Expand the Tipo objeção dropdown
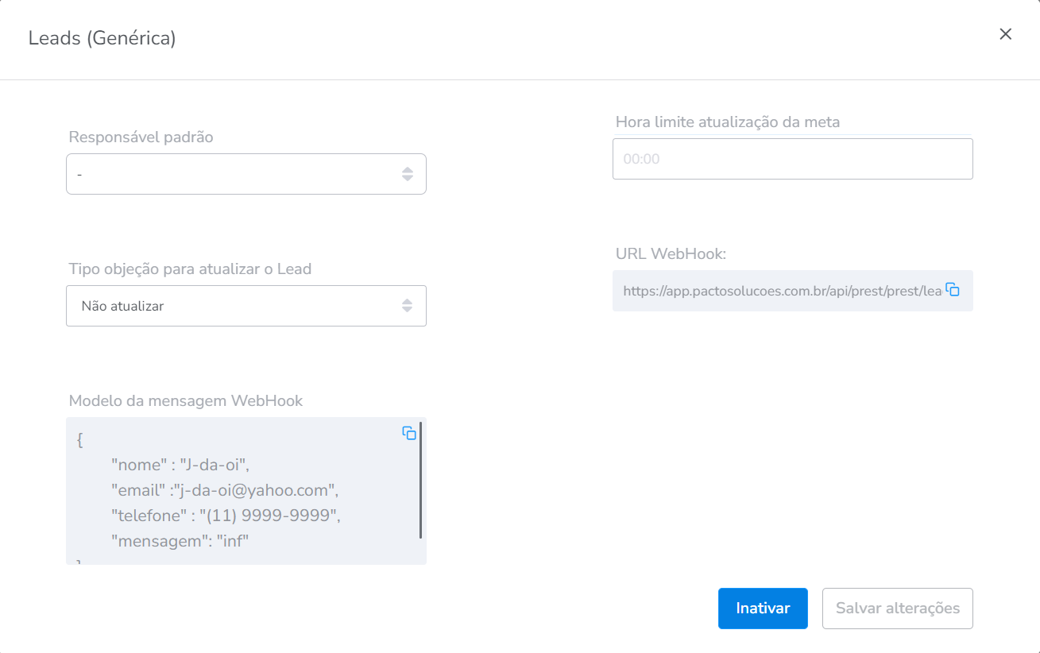Viewport: 1040px width, 653px height. click(x=238, y=306)
